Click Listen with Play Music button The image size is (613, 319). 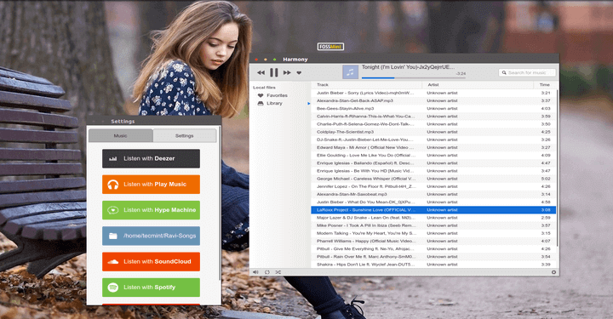point(151,185)
